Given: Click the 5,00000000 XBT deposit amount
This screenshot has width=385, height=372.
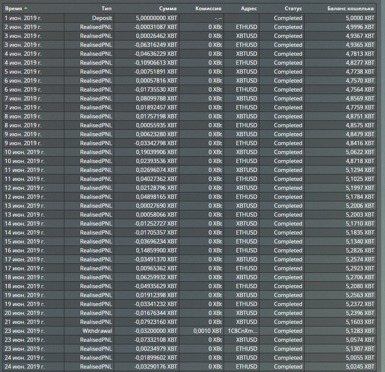Looking at the screenshot, I should click(156, 18).
